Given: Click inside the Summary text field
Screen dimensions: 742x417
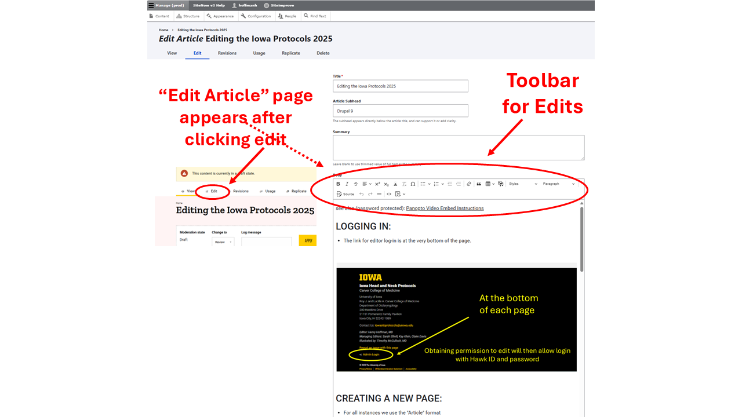Looking at the screenshot, I should coord(458,147).
